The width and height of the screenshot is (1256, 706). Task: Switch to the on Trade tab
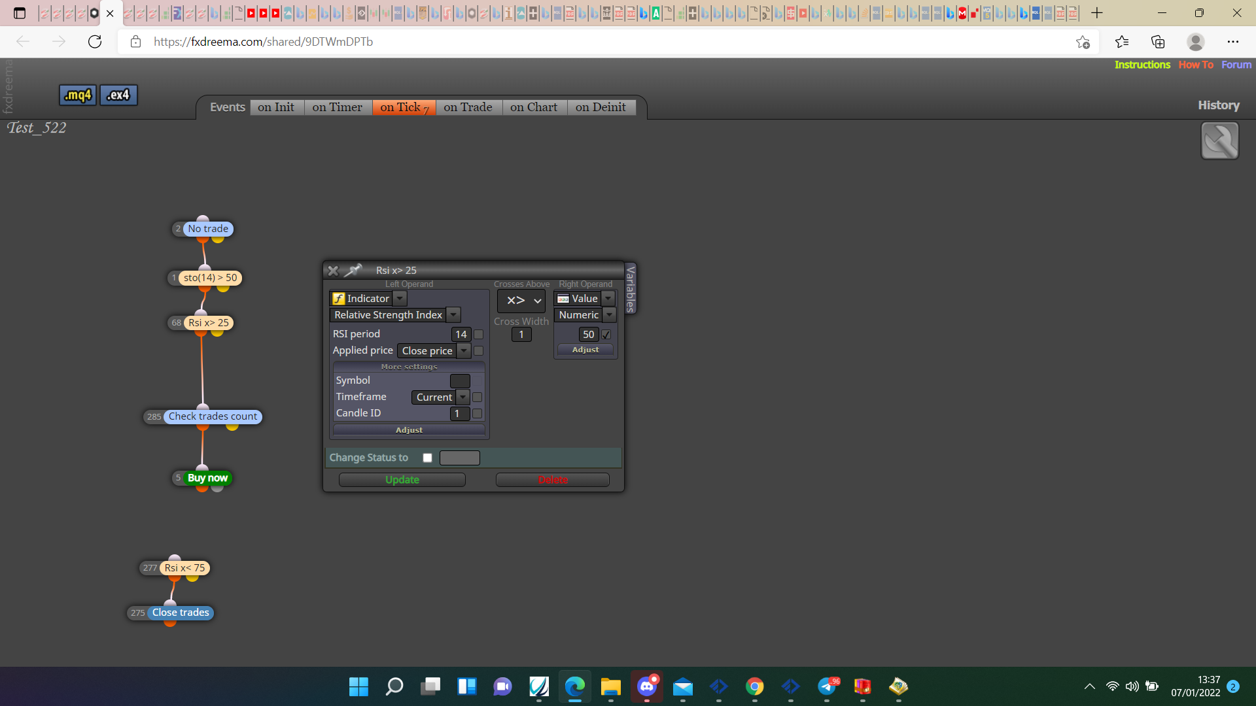tap(468, 107)
